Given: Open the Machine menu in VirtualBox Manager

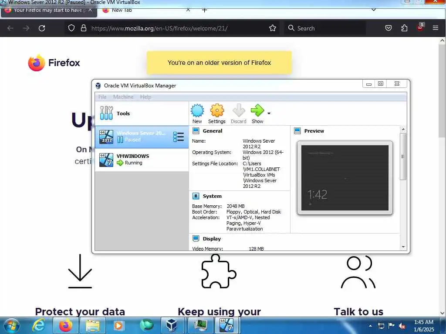Looking at the screenshot, I should click(x=123, y=97).
